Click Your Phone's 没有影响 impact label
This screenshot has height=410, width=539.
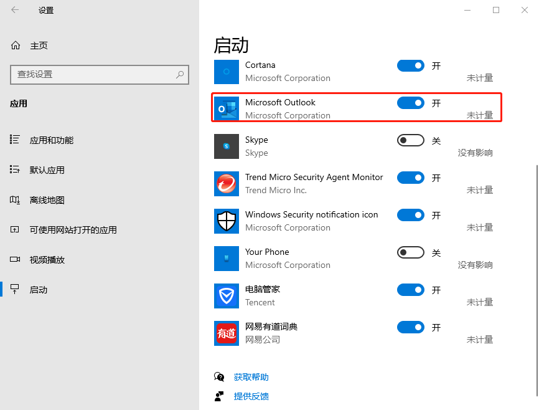coord(475,265)
